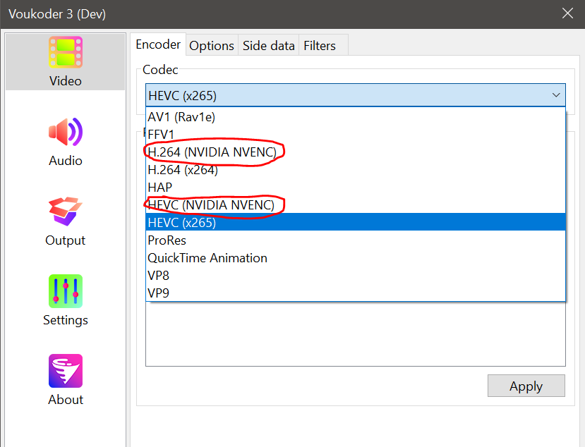Image resolution: width=585 pixels, height=447 pixels.
Task: Open the Audio speaker icon
Action: click(x=65, y=132)
